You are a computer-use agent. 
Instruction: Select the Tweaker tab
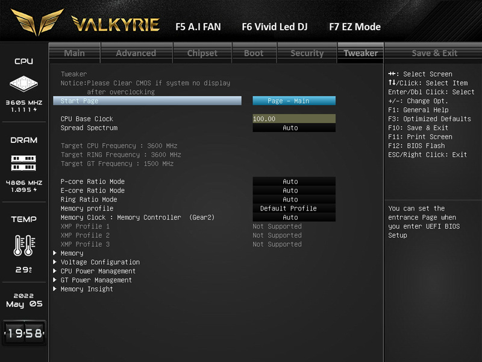coord(360,53)
